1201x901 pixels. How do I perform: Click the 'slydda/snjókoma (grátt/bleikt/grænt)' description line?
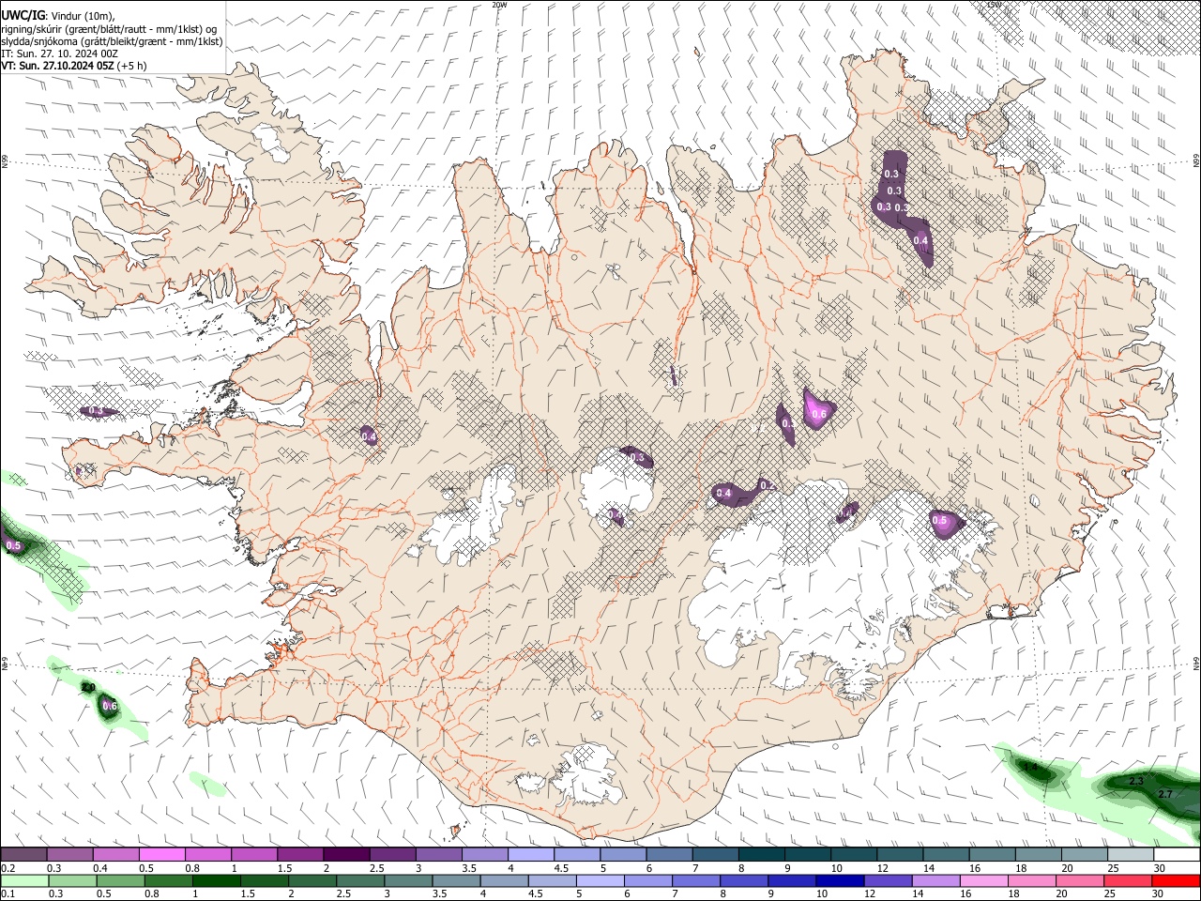(x=112, y=41)
